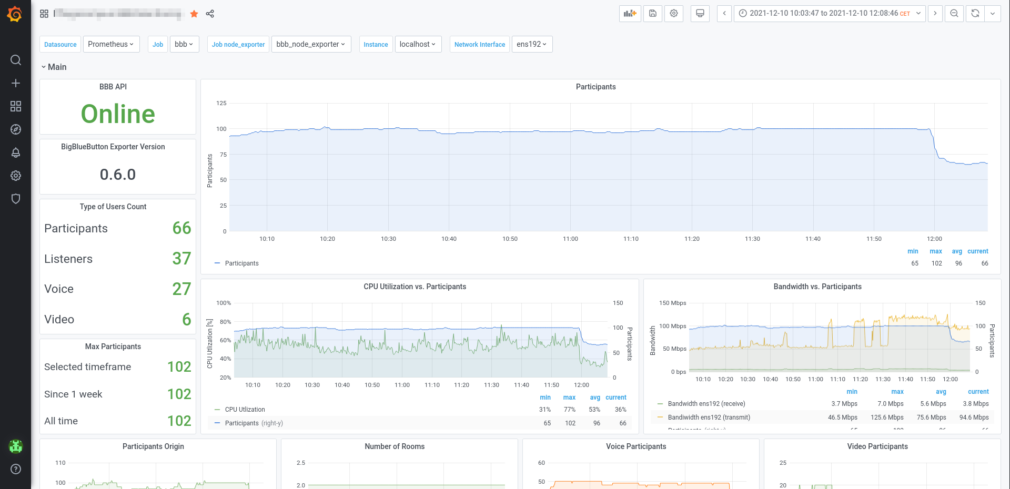1010x489 pixels.
Task: Click the Create plus icon in sidebar
Action: [x=16, y=83]
